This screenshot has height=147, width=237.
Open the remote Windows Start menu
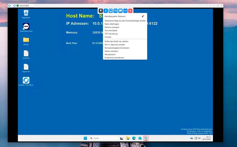point(85,138)
